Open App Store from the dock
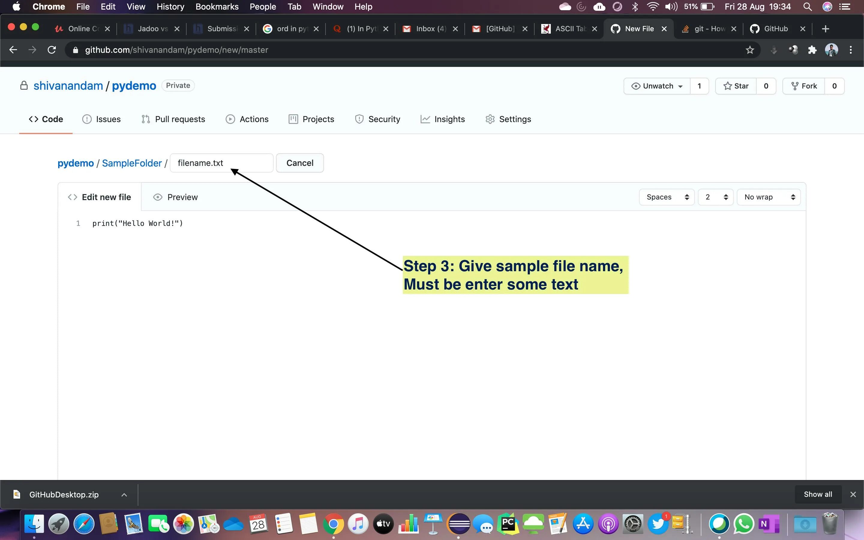 pyautogui.click(x=583, y=524)
